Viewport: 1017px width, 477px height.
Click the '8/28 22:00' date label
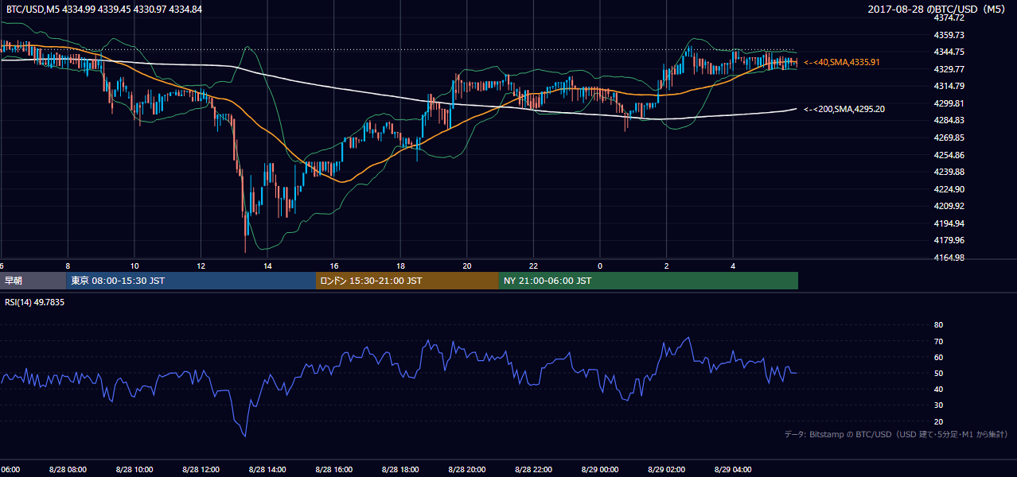533,470
